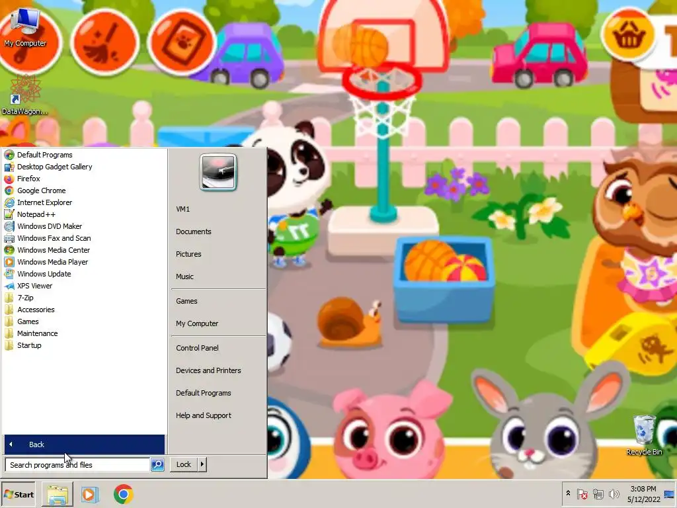Expand the 7-Zip folder
Viewport: 677px width, 508px height.
pyautogui.click(x=26, y=298)
